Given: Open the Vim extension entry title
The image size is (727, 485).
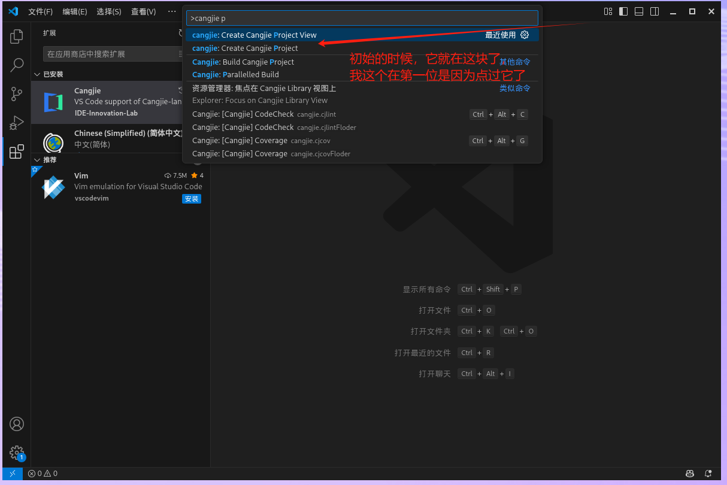Looking at the screenshot, I should pyautogui.click(x=81, y=175).
